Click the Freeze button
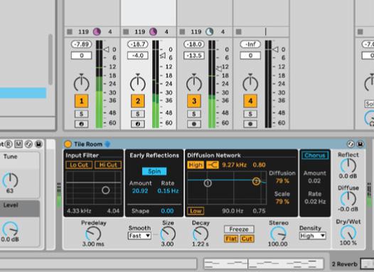This screenshot has height=272, width=374. [x=239, y=229]
